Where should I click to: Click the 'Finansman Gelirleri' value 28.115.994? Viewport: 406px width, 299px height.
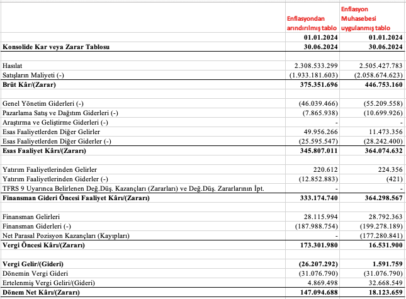click(318, 216)
